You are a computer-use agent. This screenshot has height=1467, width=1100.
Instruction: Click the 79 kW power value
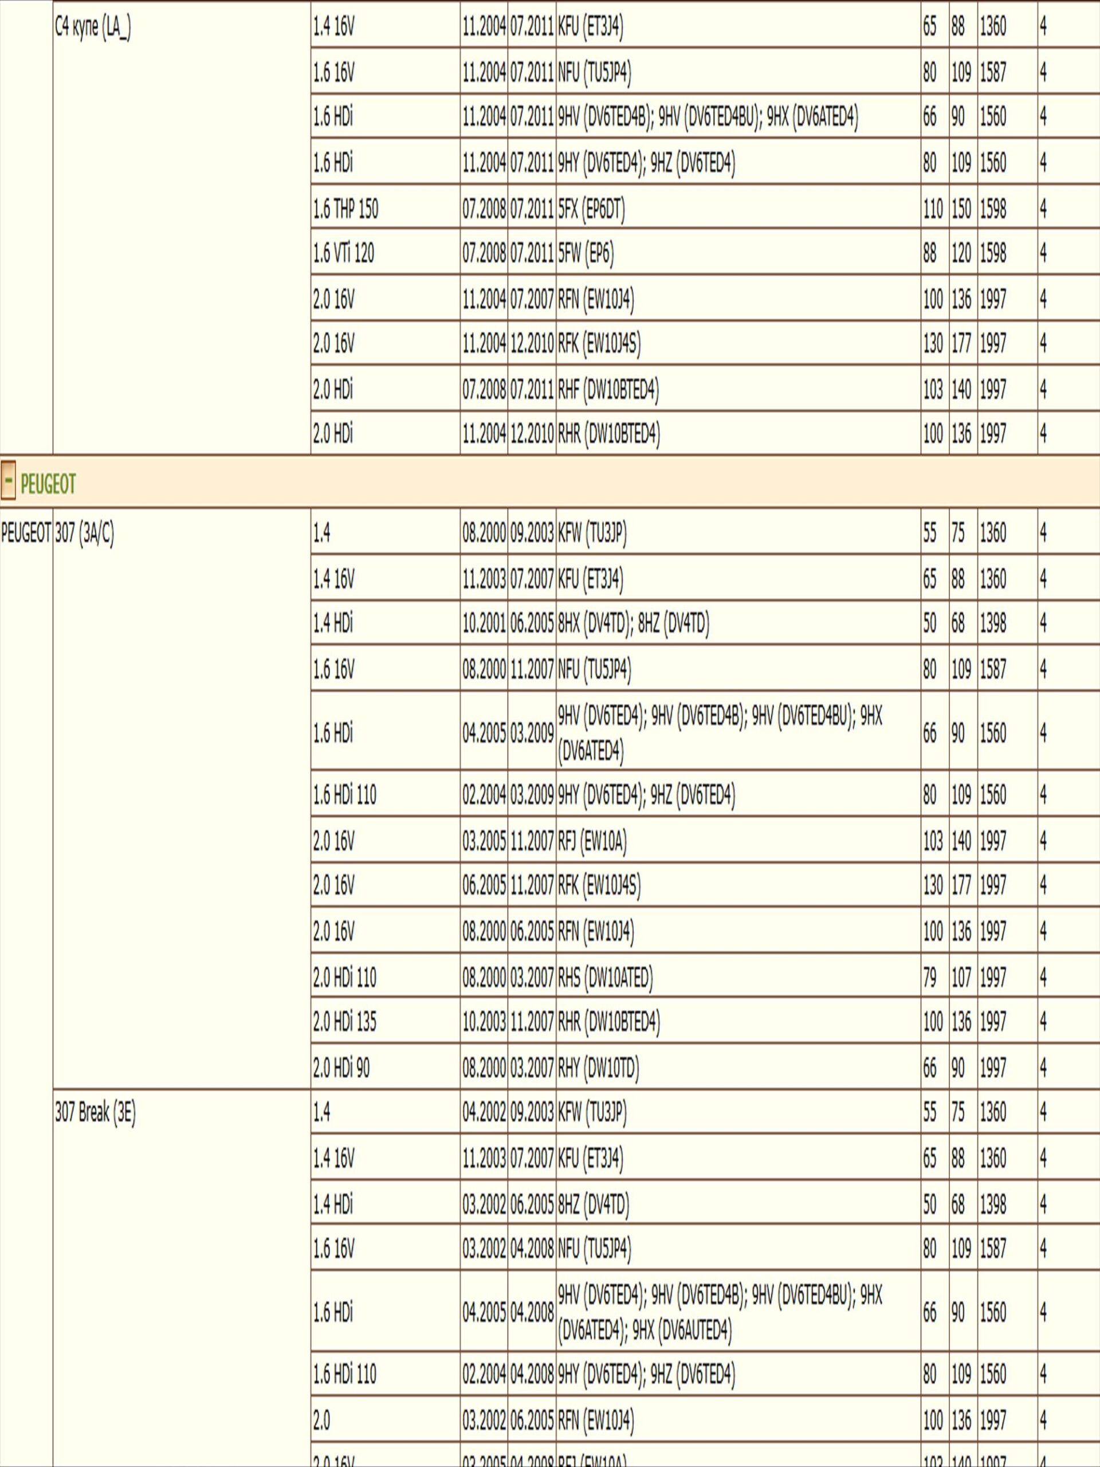[x=930, y=977]
